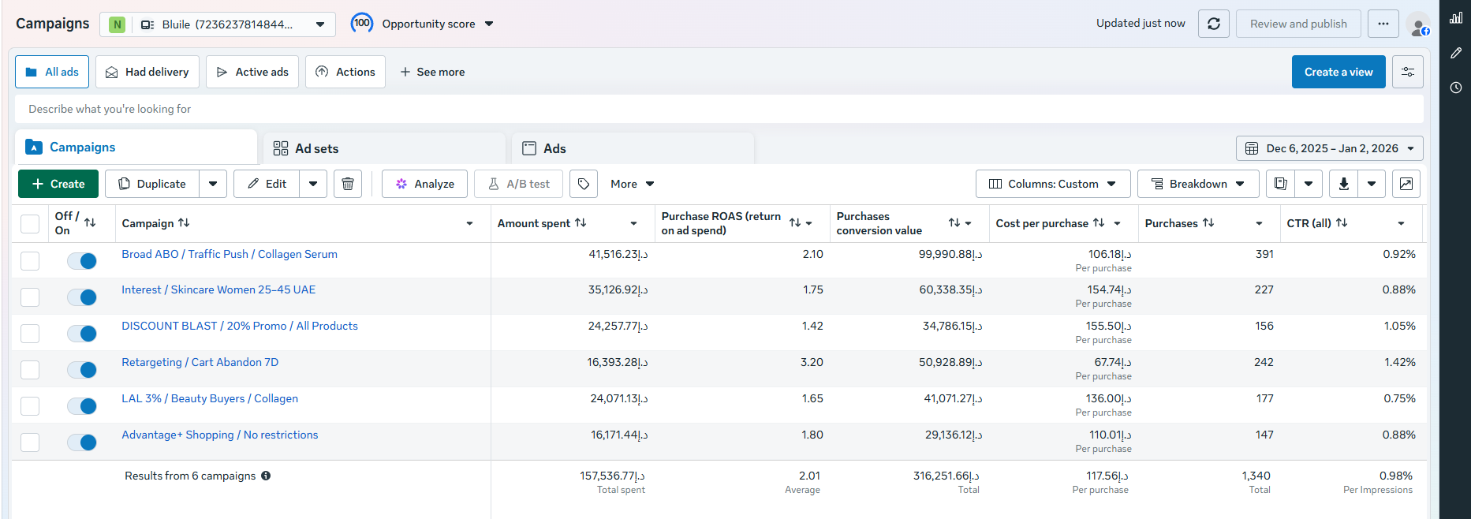The width and height of the screenshot is (1471, 519).
Task: Select the Active ads view
Action: coord(252,72)
